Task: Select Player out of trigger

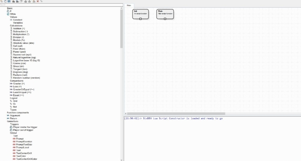Action: [22, 130]
